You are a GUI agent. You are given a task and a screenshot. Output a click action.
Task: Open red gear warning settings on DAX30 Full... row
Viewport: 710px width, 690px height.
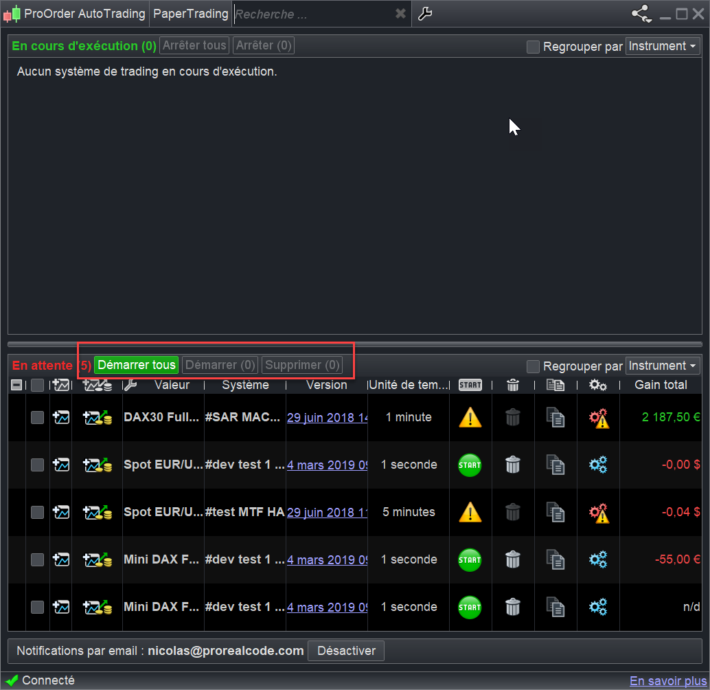pos(599,418)
